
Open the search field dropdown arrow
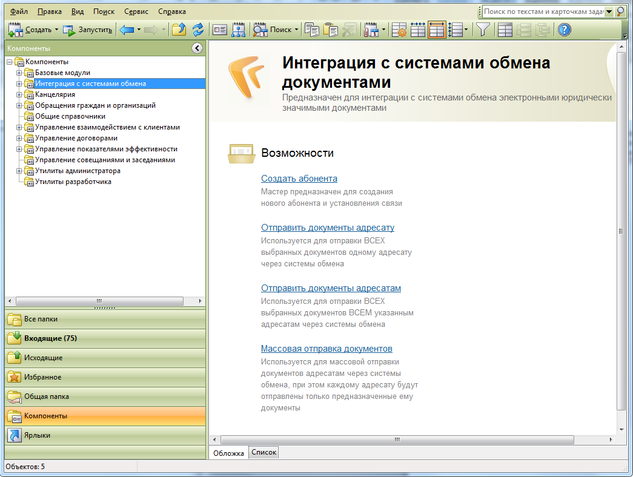(x=609, y=12)
